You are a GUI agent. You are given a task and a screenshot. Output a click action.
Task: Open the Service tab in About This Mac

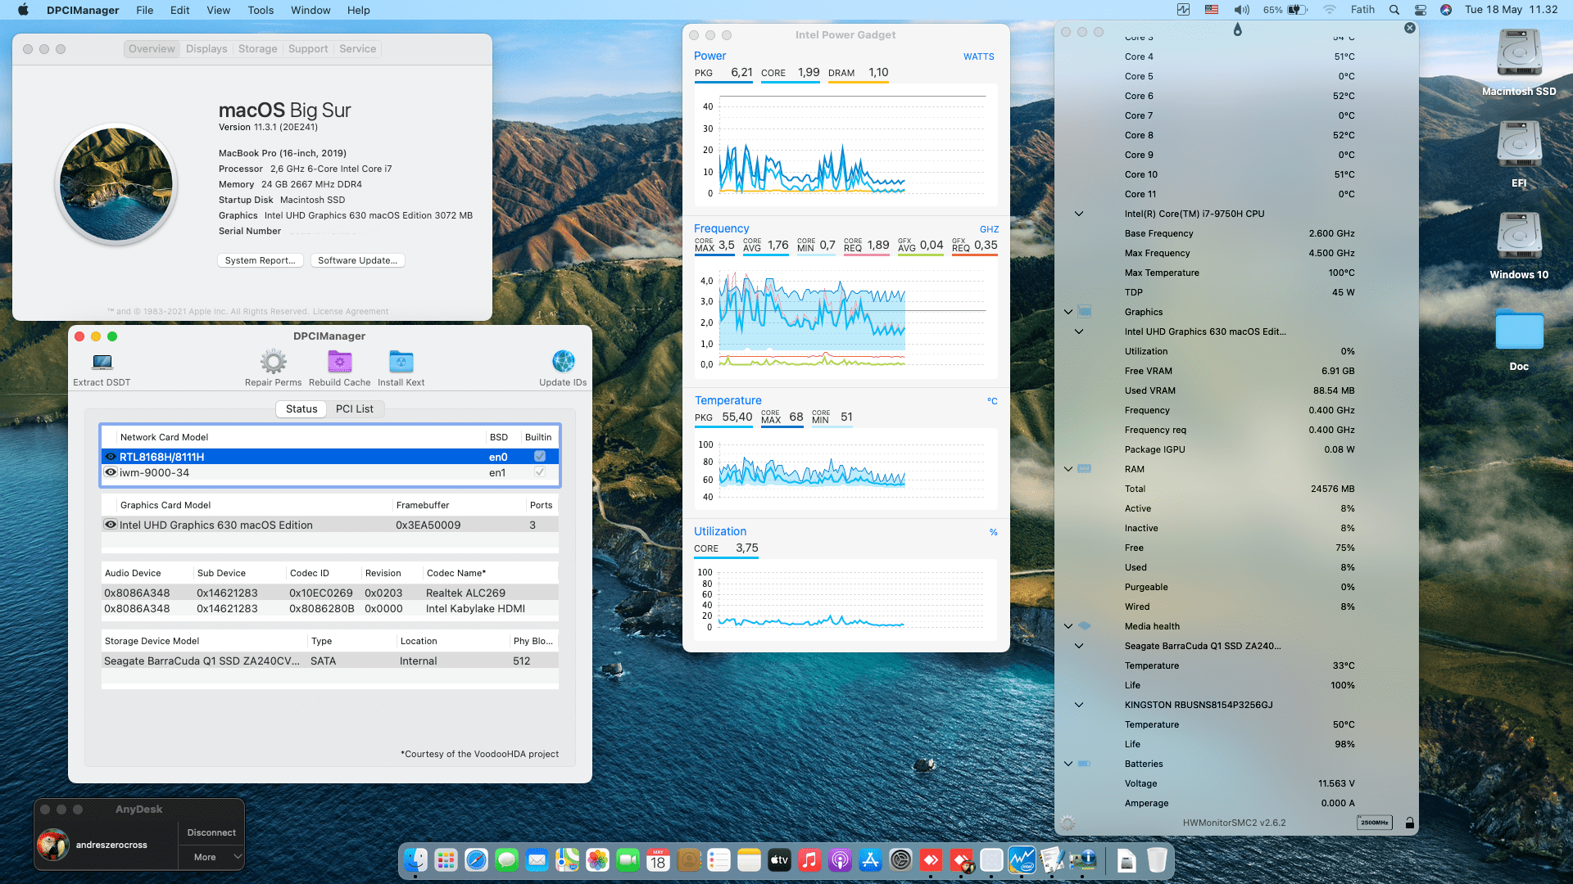tap(358, 48)
